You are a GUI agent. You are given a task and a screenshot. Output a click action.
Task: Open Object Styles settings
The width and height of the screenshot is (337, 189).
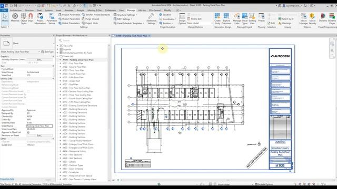[24, 18]
